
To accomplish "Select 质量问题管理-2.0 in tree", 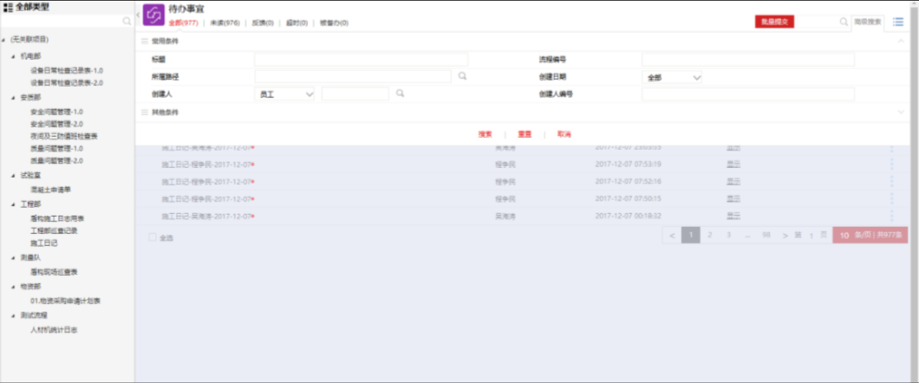I will click(56, 160).
